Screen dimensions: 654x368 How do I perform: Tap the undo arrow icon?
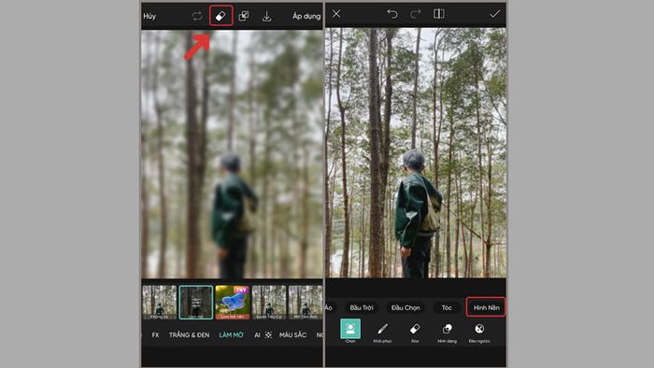pyautogui.click(x=392, y=14)
